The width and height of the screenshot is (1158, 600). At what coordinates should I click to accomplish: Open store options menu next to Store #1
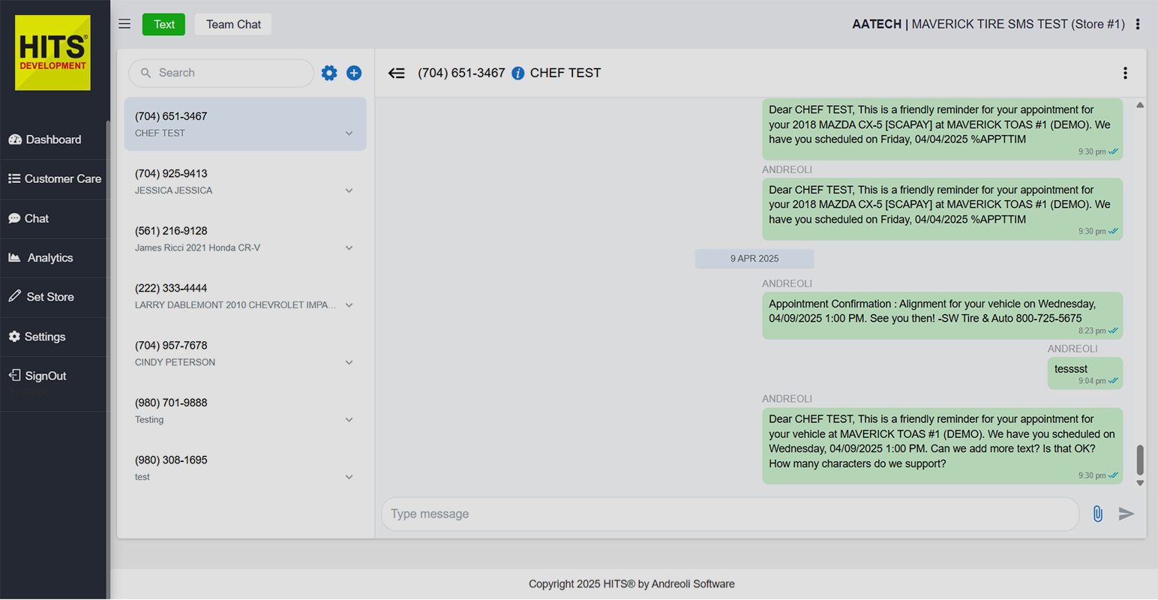click(1138, 24)
